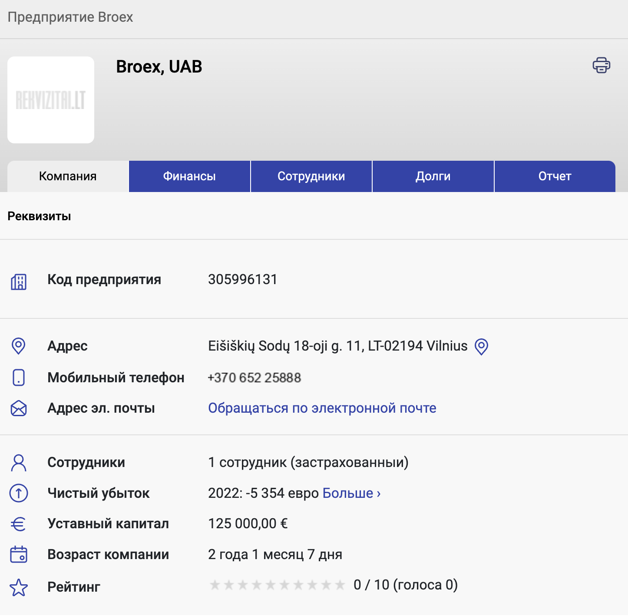Select the Broex, UAB heading

click(159, 67)
